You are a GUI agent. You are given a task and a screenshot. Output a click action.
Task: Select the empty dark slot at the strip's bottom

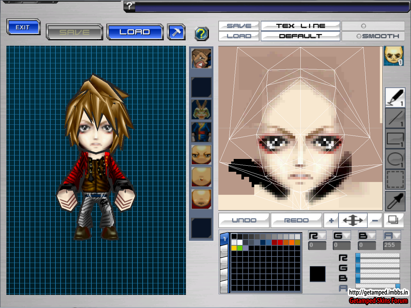click(x=201, y=228)
